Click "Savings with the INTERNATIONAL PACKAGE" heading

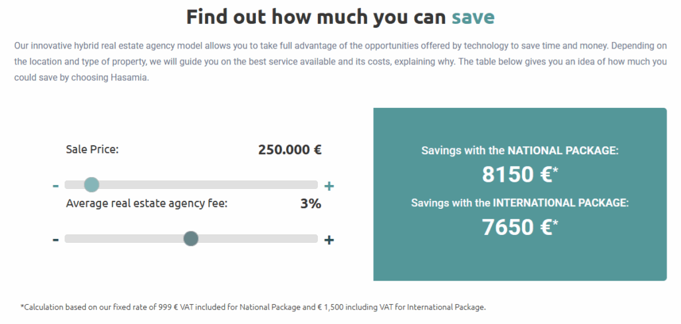519,203
